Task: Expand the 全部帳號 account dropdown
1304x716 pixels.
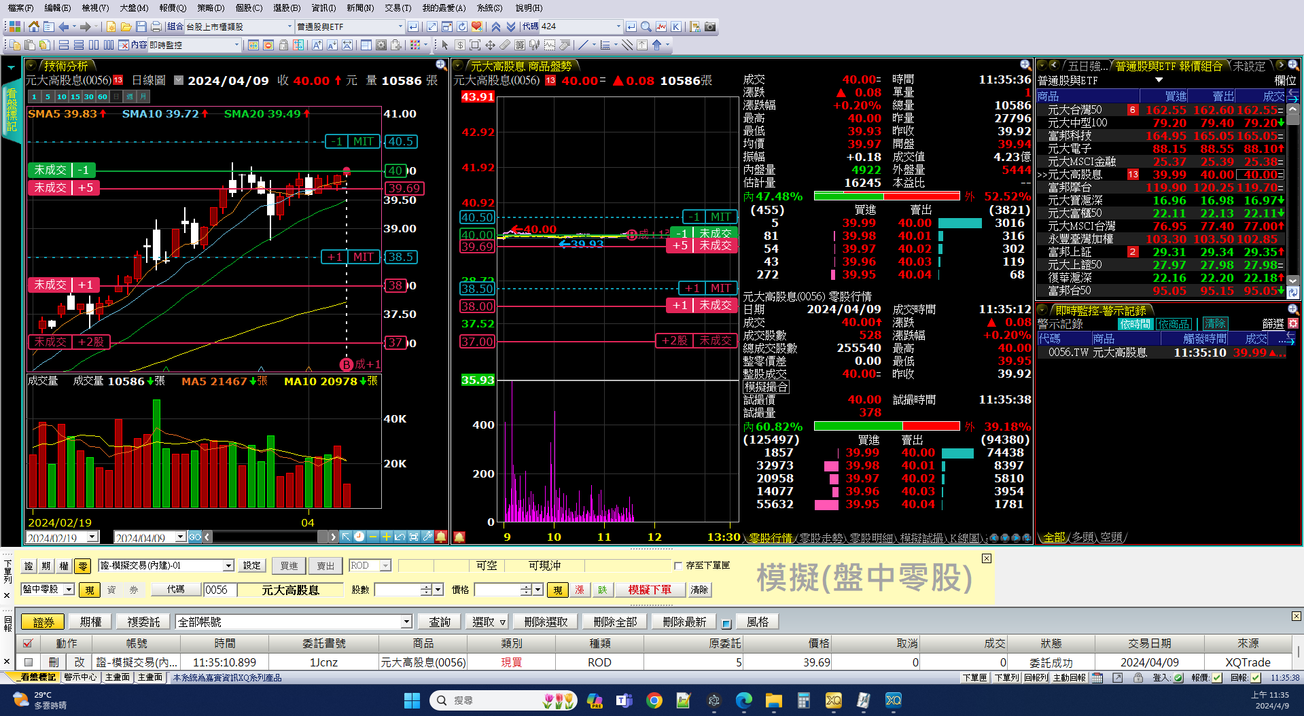Action: tap(406, 622)
